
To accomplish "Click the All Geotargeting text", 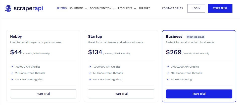I will [x=181, y=80].
